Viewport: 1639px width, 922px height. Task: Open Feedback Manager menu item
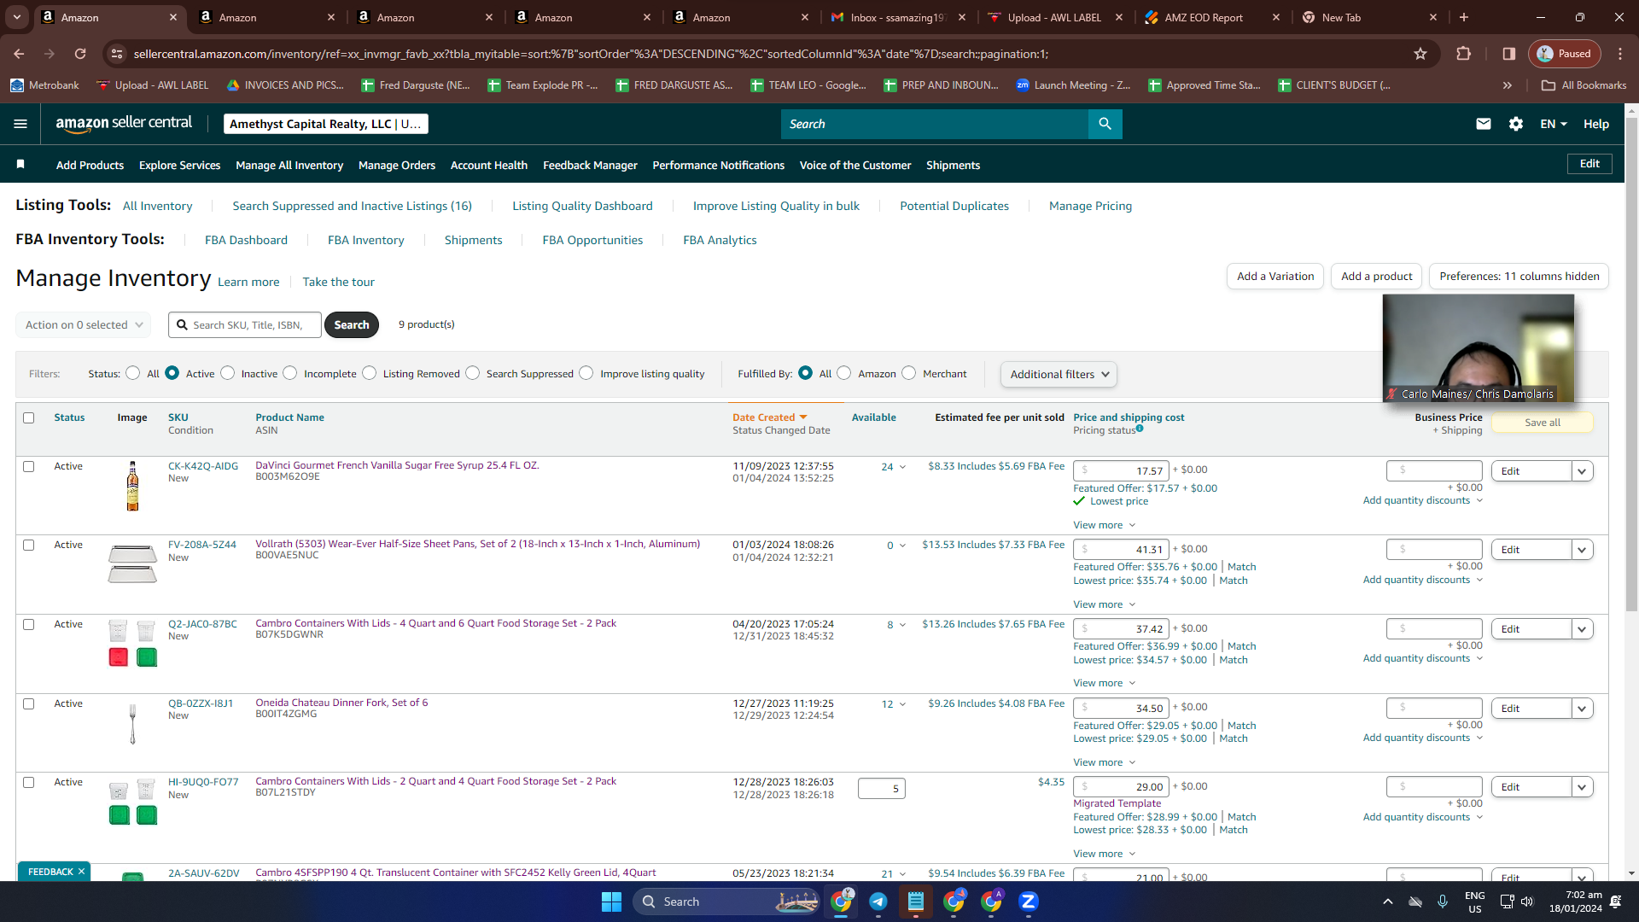590,166
